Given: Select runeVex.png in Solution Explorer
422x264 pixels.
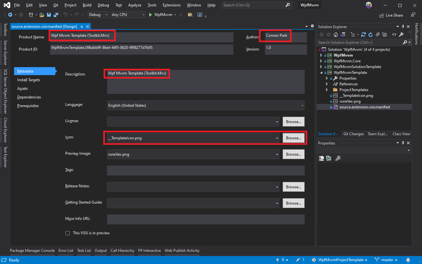Looking at the screenshot, I should click(350, 101).
